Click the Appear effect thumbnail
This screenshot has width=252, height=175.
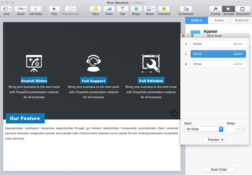[195, 32]
